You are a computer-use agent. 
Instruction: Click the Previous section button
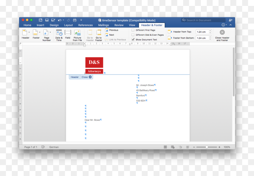(x=112, y=30)
